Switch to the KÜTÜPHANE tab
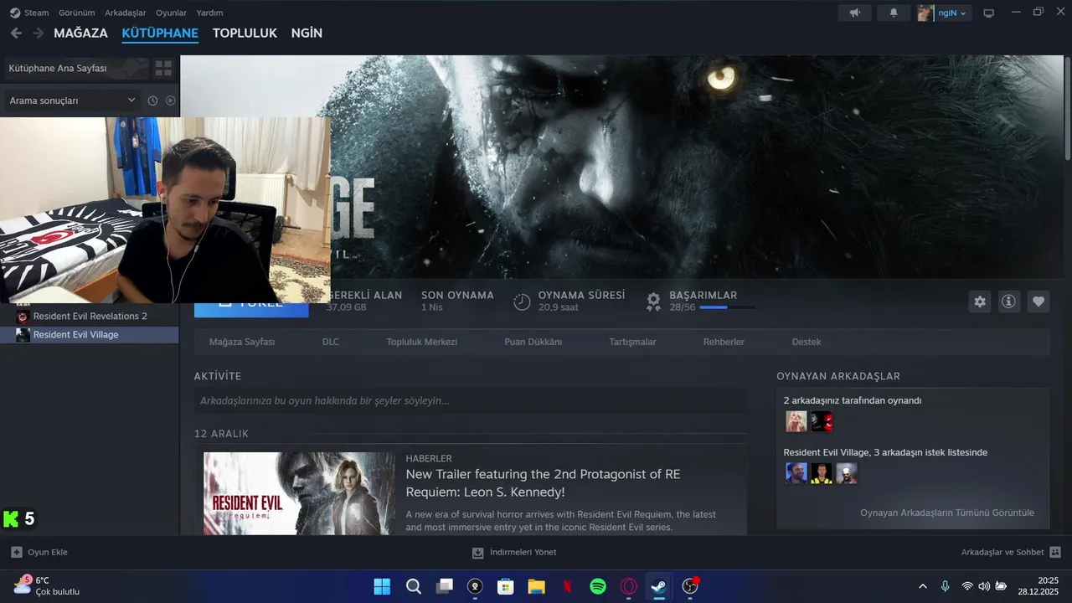Screen dimensions: 1072x603 160,33
